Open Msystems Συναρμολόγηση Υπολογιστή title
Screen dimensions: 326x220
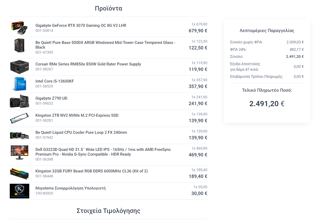[71, 188]
